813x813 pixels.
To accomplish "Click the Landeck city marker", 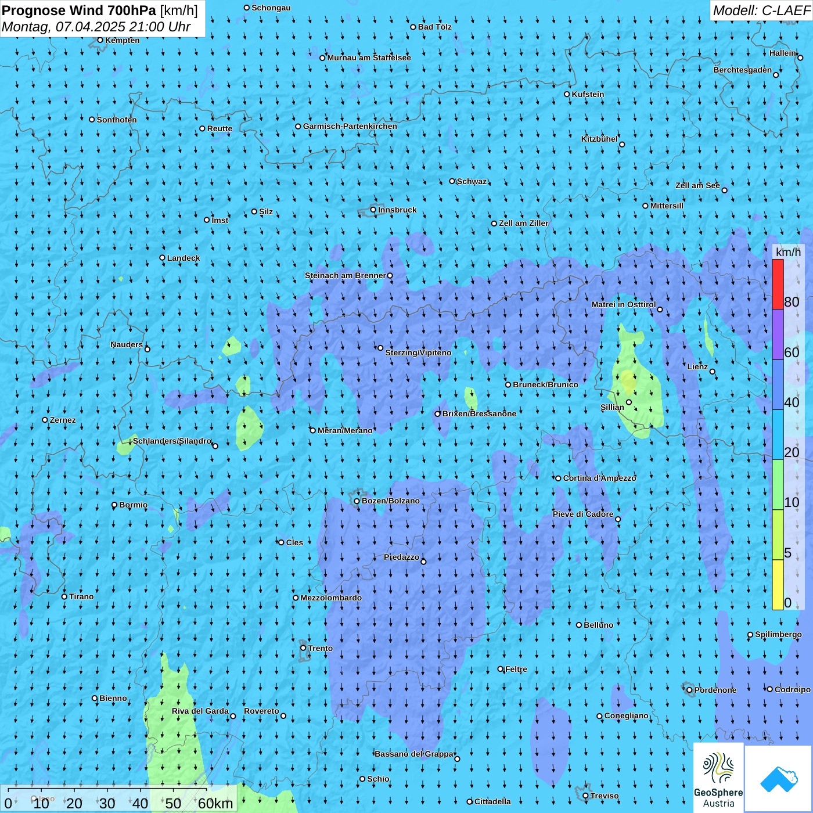I will point(162,258).
